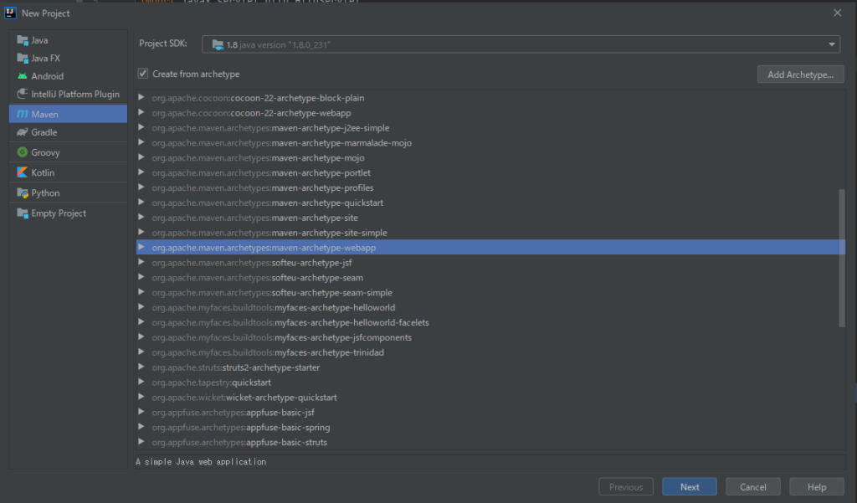Click the archetype list vertical scrollbar

(x=842, y=257)
